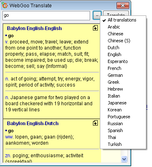The width and height of the screenshot is (152, 167).
Task: Click the scroll down arrow of results
Action: (124, 159)
